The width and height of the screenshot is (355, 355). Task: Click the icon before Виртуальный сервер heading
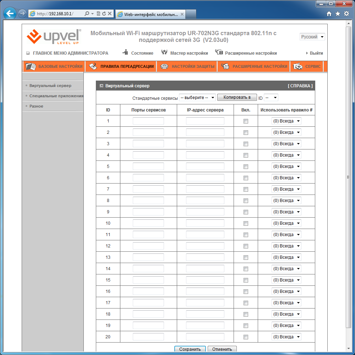coord(102,86)
